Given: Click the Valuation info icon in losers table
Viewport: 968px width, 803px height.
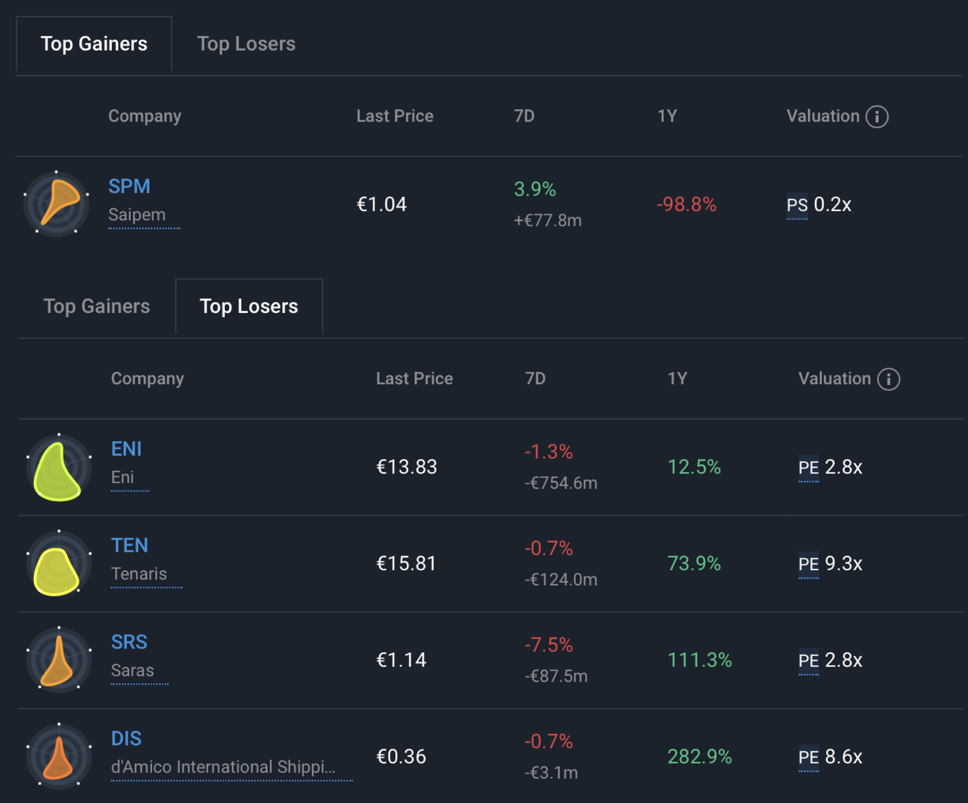Looking at the screenshot, I should [x=888, y=379].
